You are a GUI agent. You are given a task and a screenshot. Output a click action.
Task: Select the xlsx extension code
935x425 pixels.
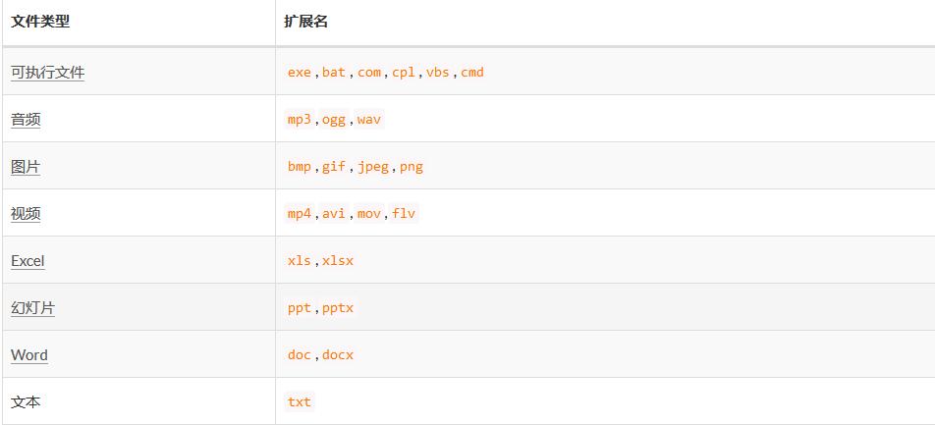[x=338, y=261]
